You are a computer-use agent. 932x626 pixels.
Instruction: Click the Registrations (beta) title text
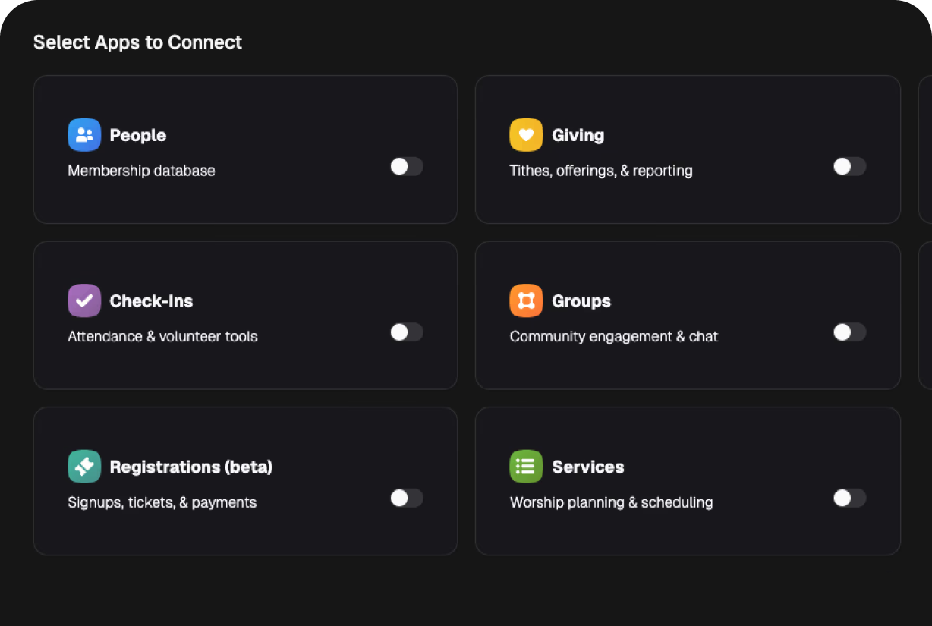(191, 467)
